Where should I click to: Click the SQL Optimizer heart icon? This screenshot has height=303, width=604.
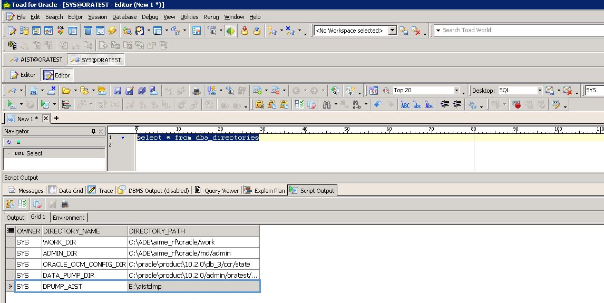pyautogui.click(x=61, y=31)
